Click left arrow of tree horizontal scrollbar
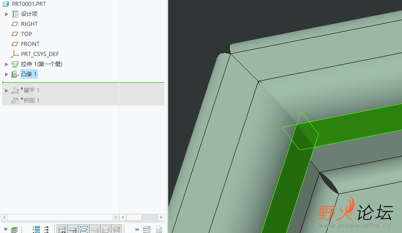 (4, 218)
